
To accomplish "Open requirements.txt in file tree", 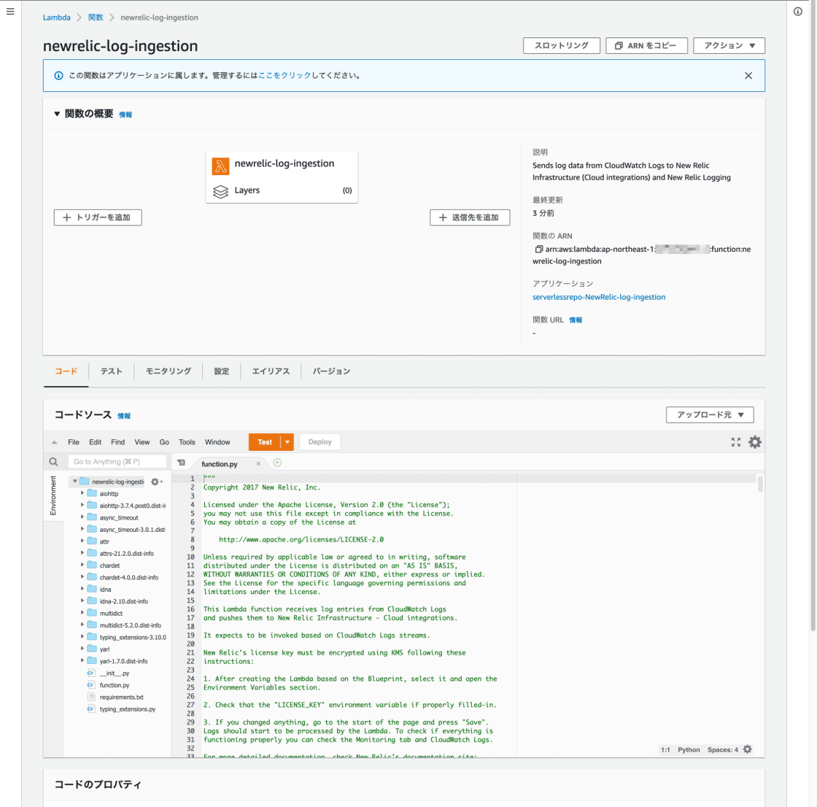I will click(x=121, y=697).
